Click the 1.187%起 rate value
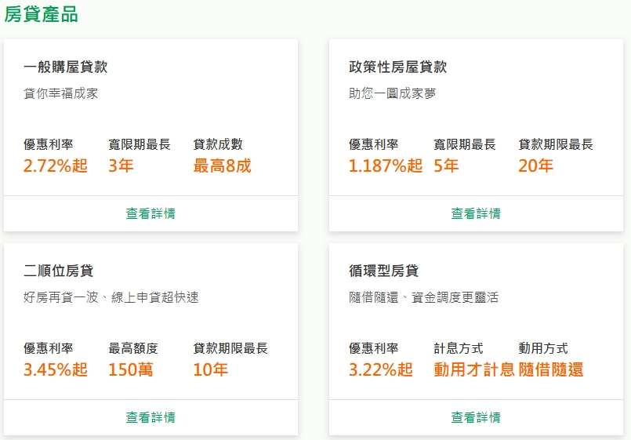Screen dimensions: 631x440 (386, 165)
